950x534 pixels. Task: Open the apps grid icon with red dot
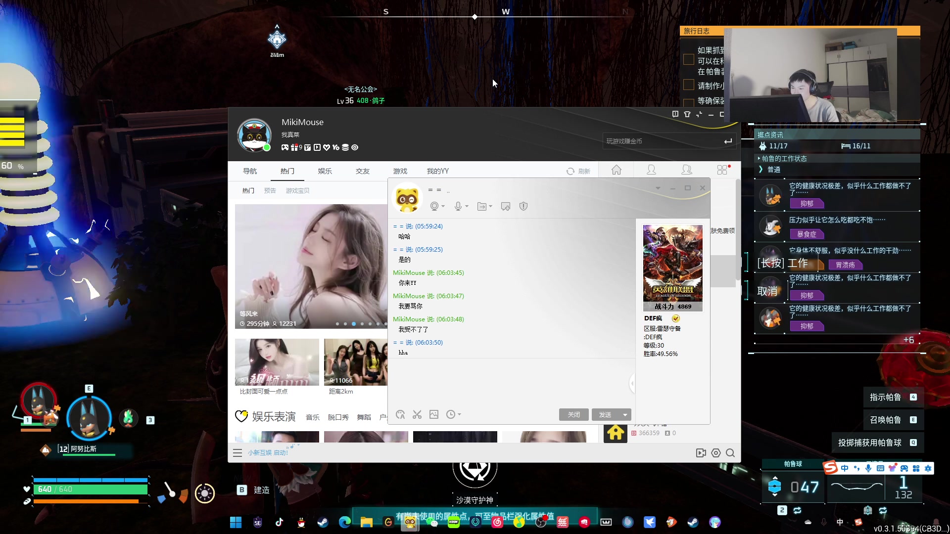pyautogui.click(x=722, y=170)
